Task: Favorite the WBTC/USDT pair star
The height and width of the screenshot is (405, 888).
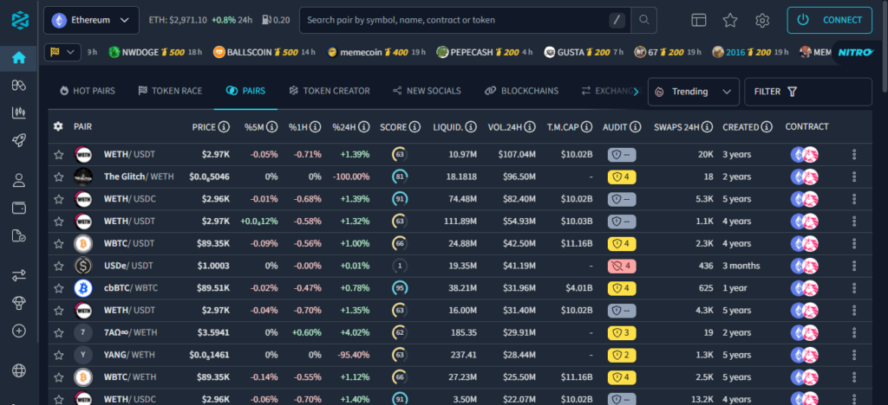Action: tap(58, 243)
